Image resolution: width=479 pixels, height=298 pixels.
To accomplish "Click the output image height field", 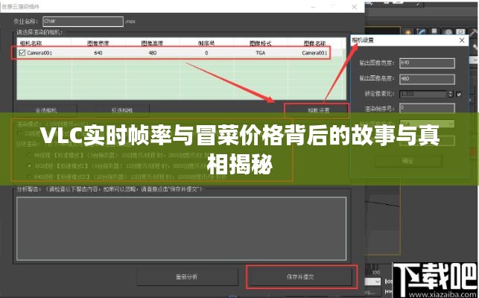I will tap(427, 79).
